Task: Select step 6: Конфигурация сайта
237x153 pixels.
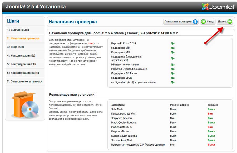Action: (23, 73)
